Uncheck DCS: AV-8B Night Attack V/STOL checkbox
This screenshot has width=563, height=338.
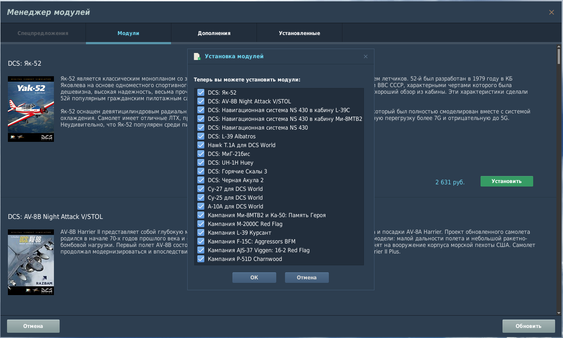(x=201, y=101)
